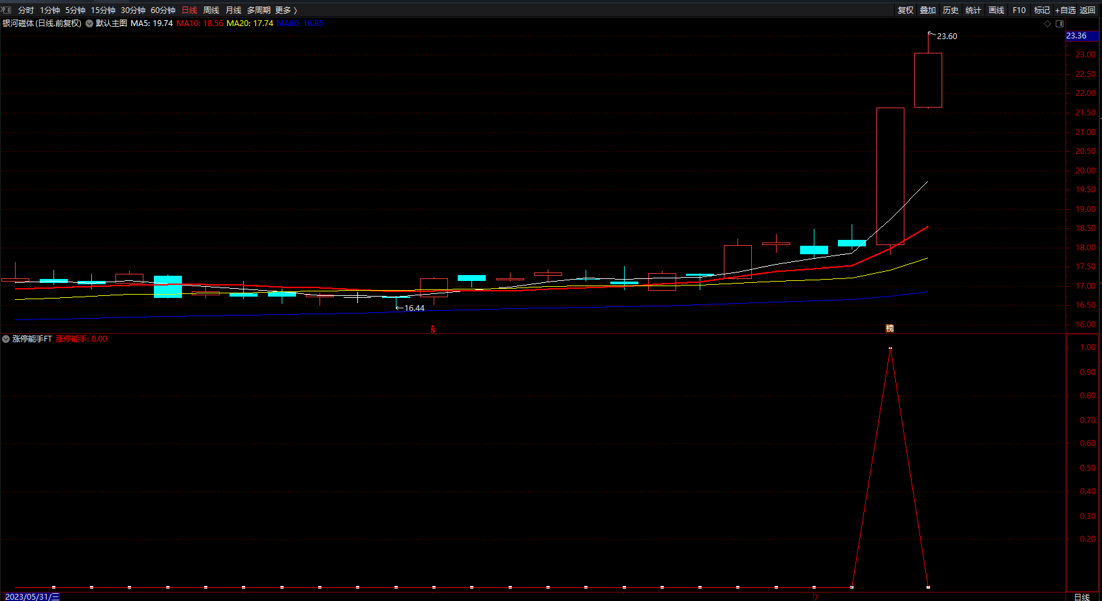Click the 16.00 price axis label

click(x=1086, y=325)
